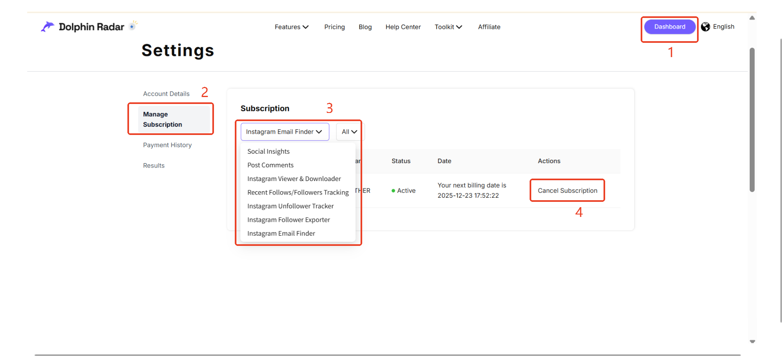The image size is (784, 358).
Task: Click the Dolphin Radar dolphin logo icon
Action: (x=48, y=27)
